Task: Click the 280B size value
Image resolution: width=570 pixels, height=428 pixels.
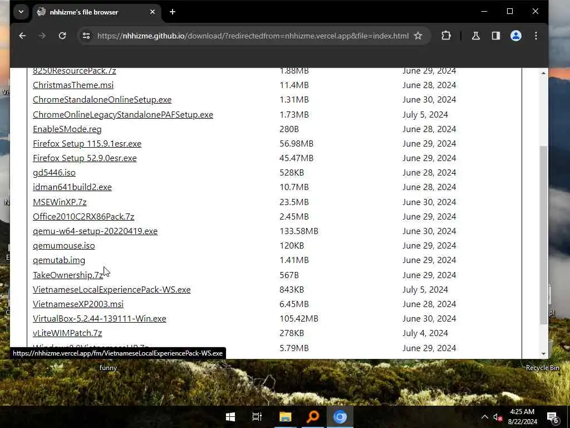Action: point(289,129)
